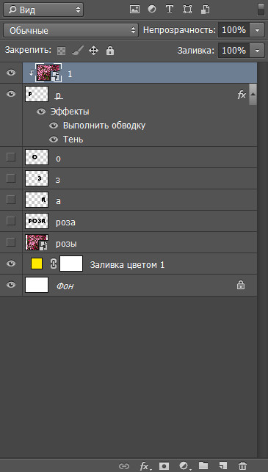
Task: Hide layer р with its eye icon
Action: [11, 94]
